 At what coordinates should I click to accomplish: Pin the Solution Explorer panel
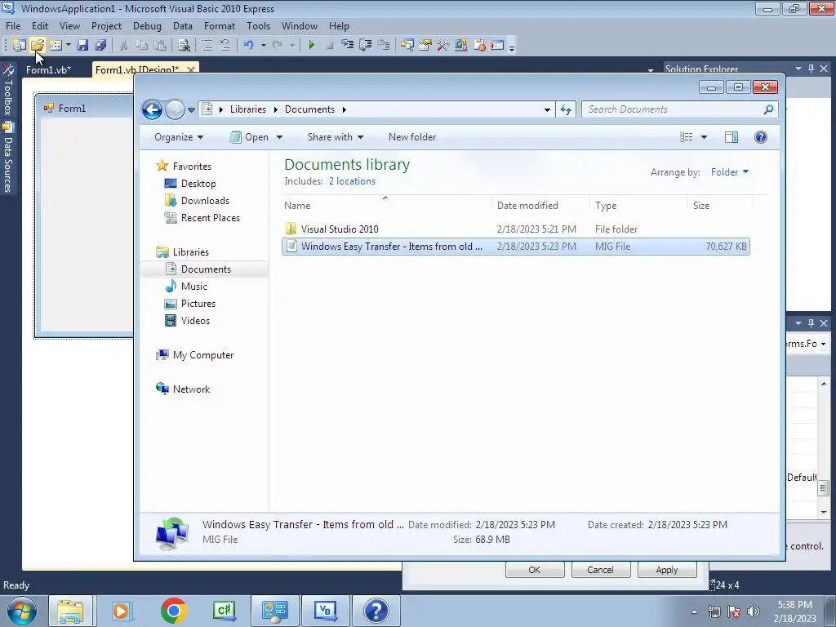tap(811, 69)
